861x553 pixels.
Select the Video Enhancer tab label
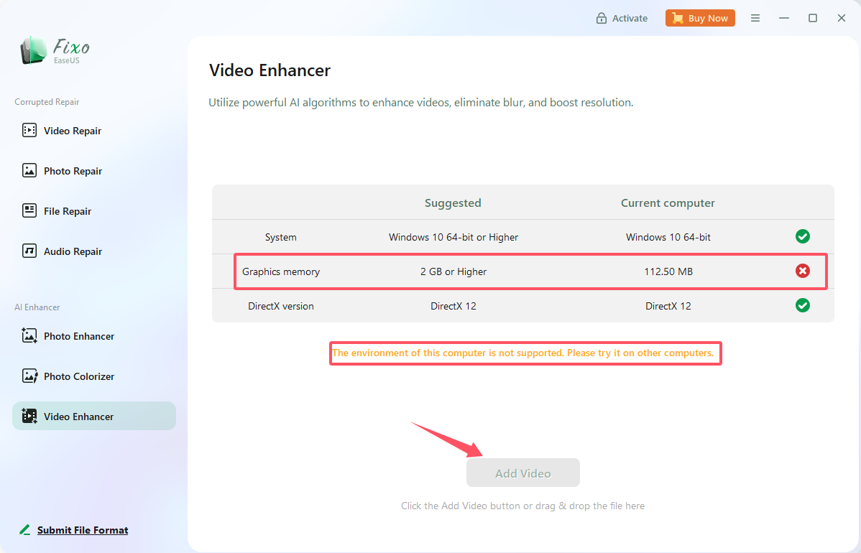point(78,417)
